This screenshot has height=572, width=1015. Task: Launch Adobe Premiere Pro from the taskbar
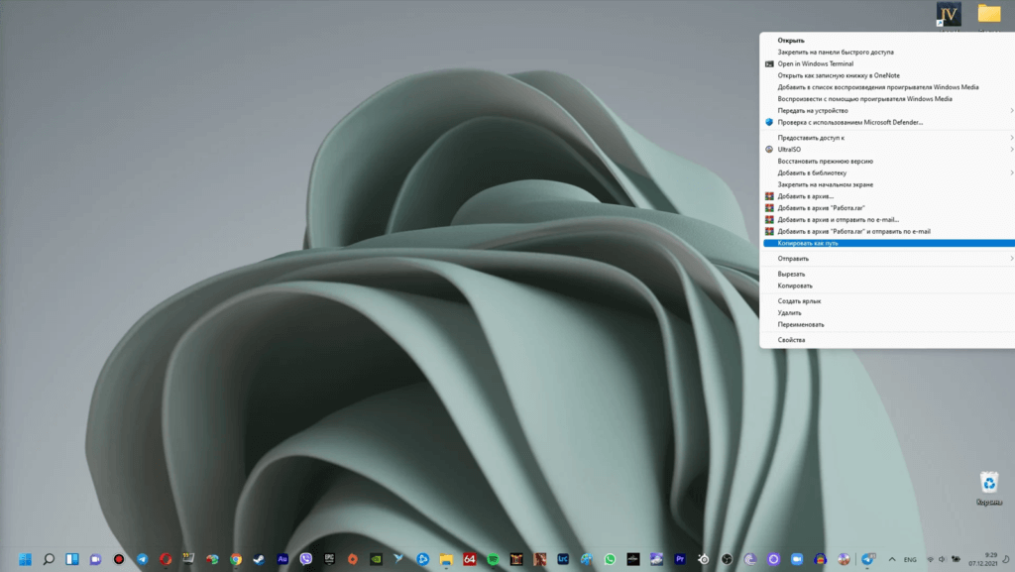coord(680,559)
